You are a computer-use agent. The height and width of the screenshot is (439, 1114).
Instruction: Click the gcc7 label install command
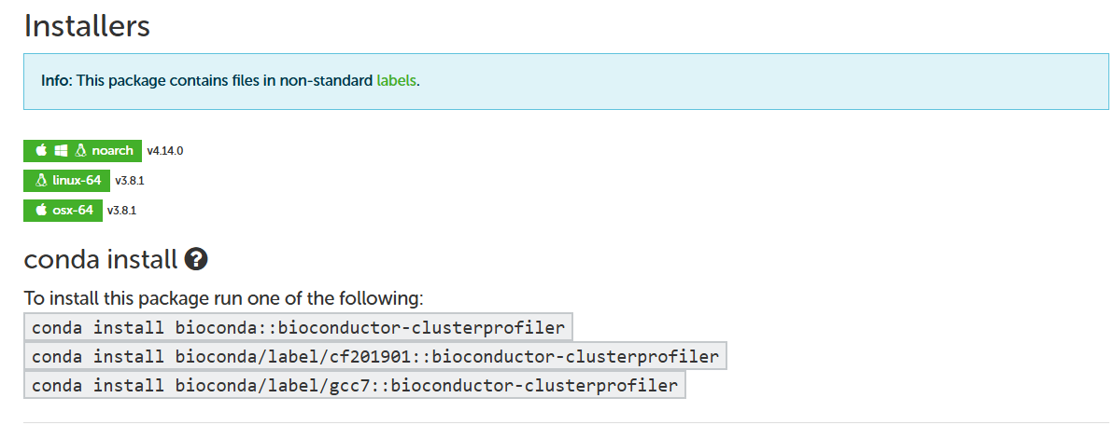coord(354,385)
